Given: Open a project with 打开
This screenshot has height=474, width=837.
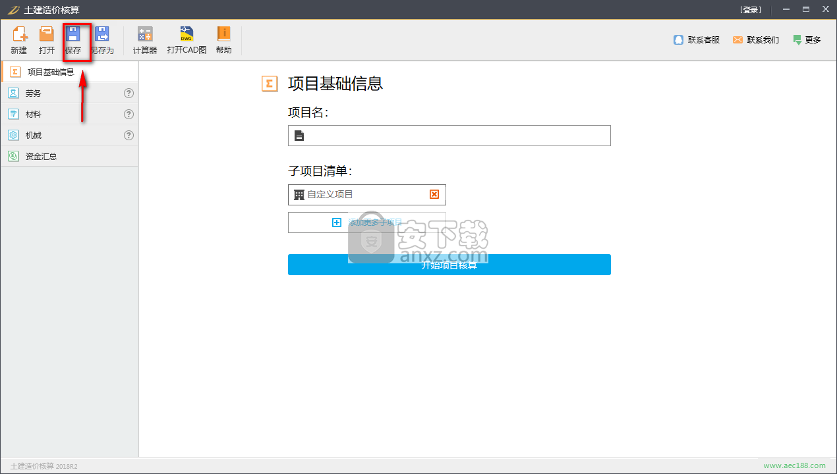Looking at the screenshot, I should [47, 40].
